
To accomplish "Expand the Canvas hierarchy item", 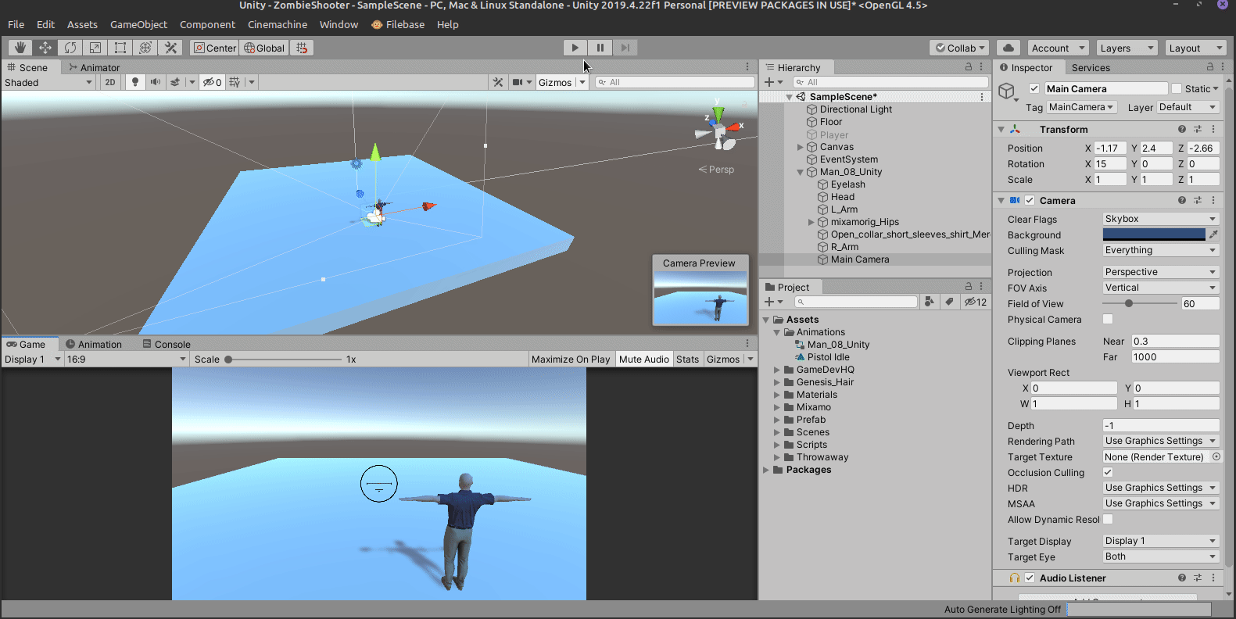I will tap(801, 147).
